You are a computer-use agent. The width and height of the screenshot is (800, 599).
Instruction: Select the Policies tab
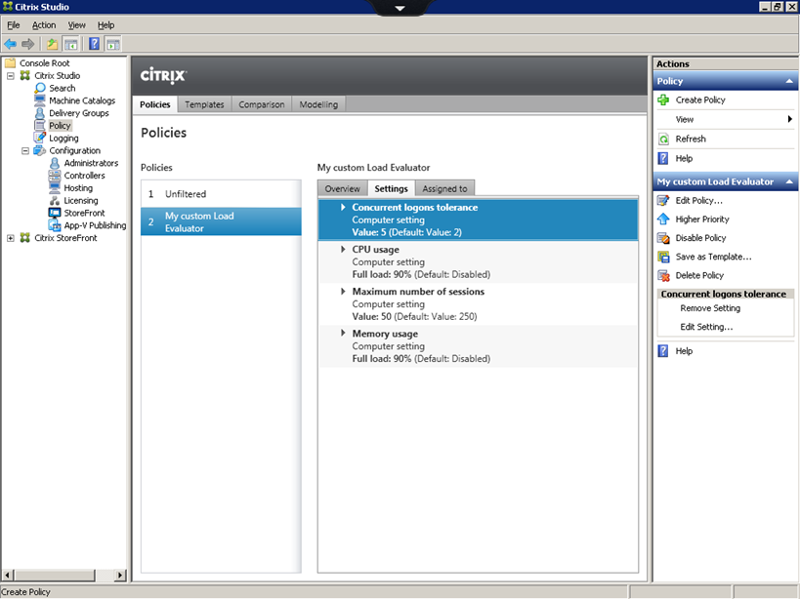155,104
